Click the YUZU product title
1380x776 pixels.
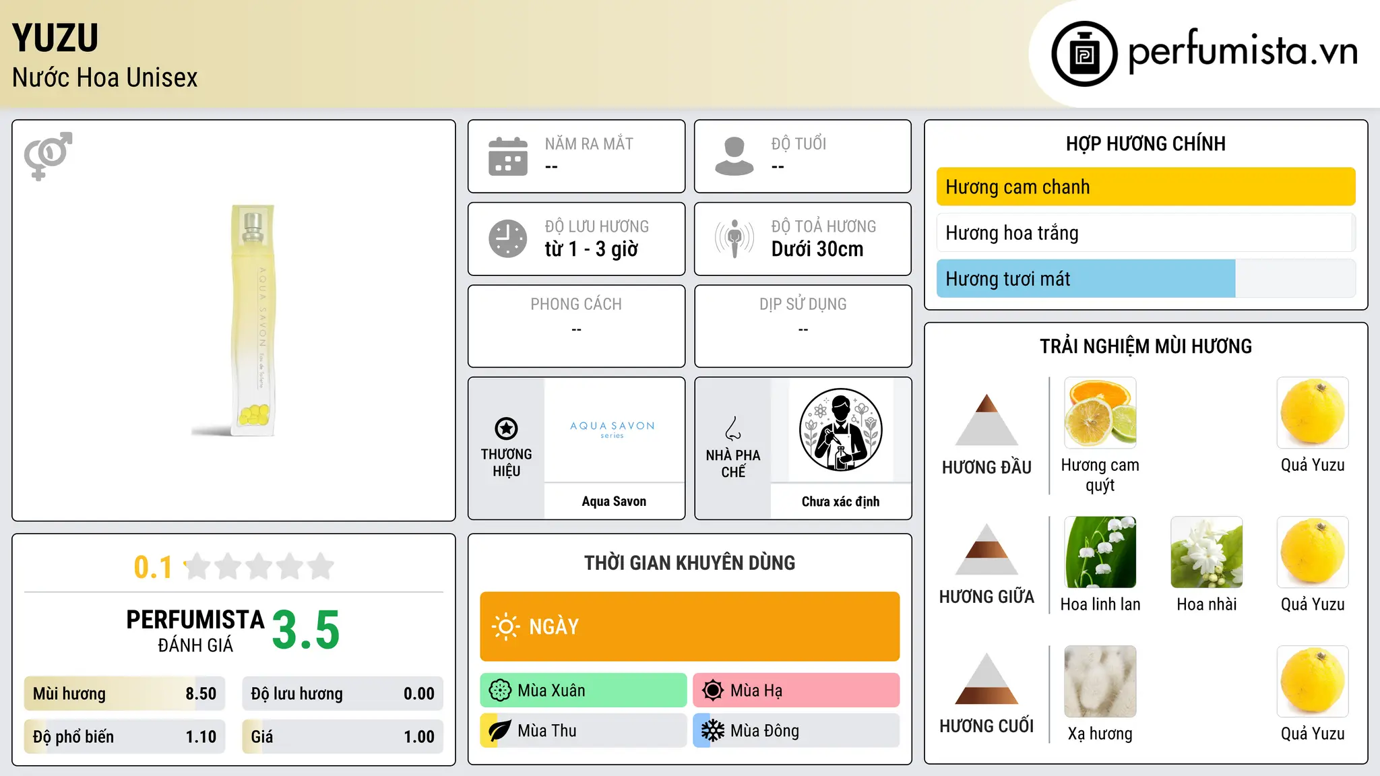click(55, 38)
